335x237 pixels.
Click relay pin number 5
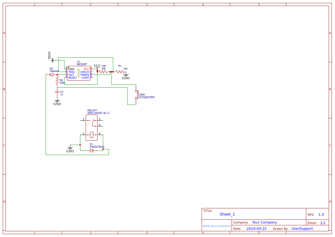[100, 125]
